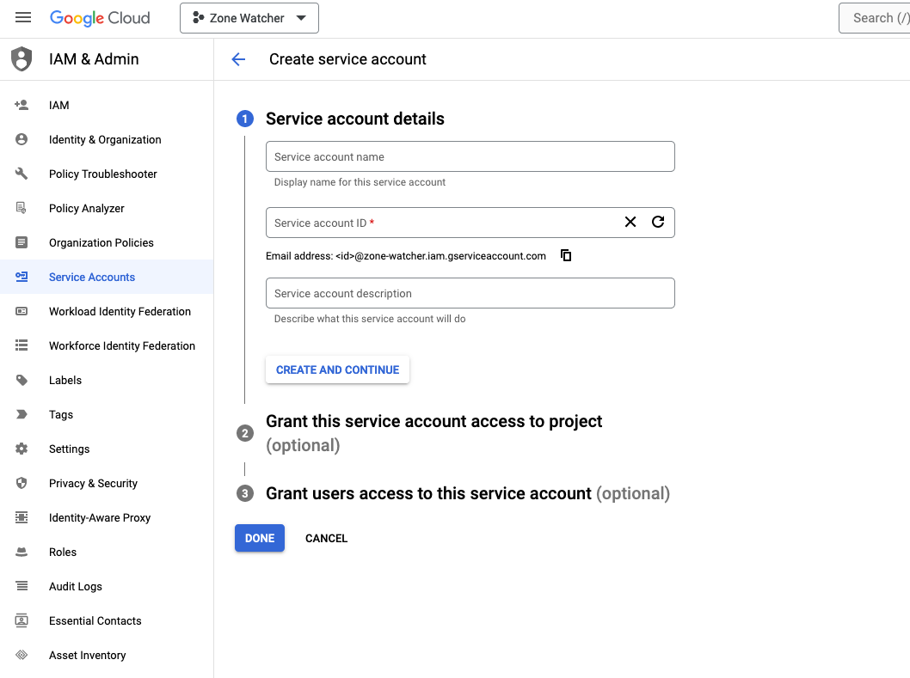This screenshot has width=910, height=678.
Task: Copy the service account email address
Action: [566, 255]
